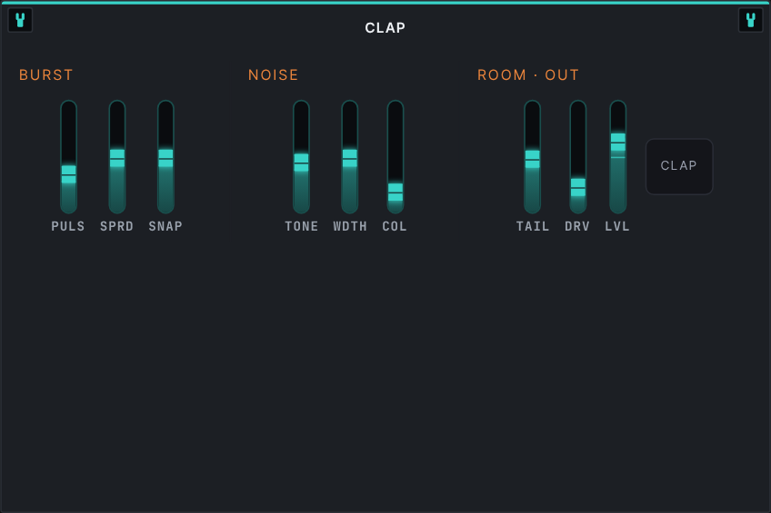This screenshot has width=771, height=513.
Task: Click the TONE slider handle
Action: (x=302, y=163)
